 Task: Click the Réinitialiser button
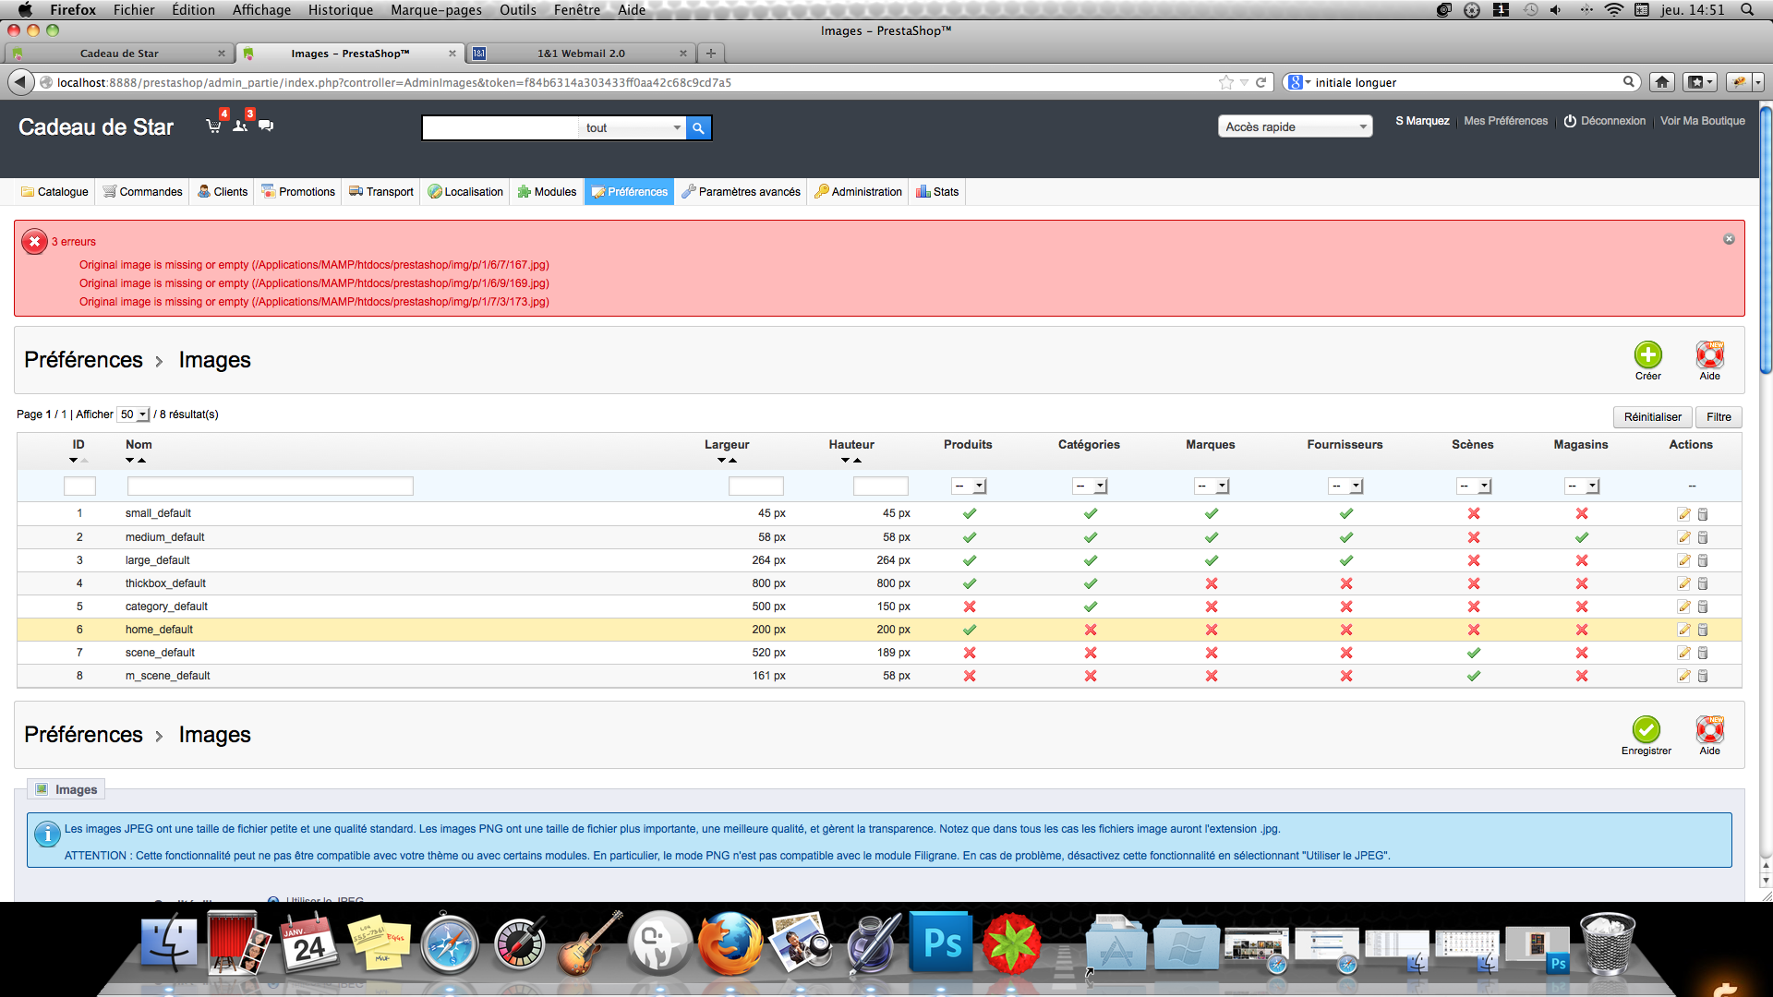(x=1652, y=417)
